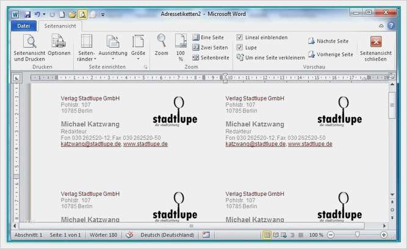Image resolution: width=407 pixels, height=249 pixels.
Task: Toggle highlighted print preview icon in quick access
Action: (x=82, y=14)
